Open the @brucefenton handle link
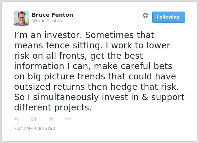Screen dimensions: 199x143 click(47, 21)
